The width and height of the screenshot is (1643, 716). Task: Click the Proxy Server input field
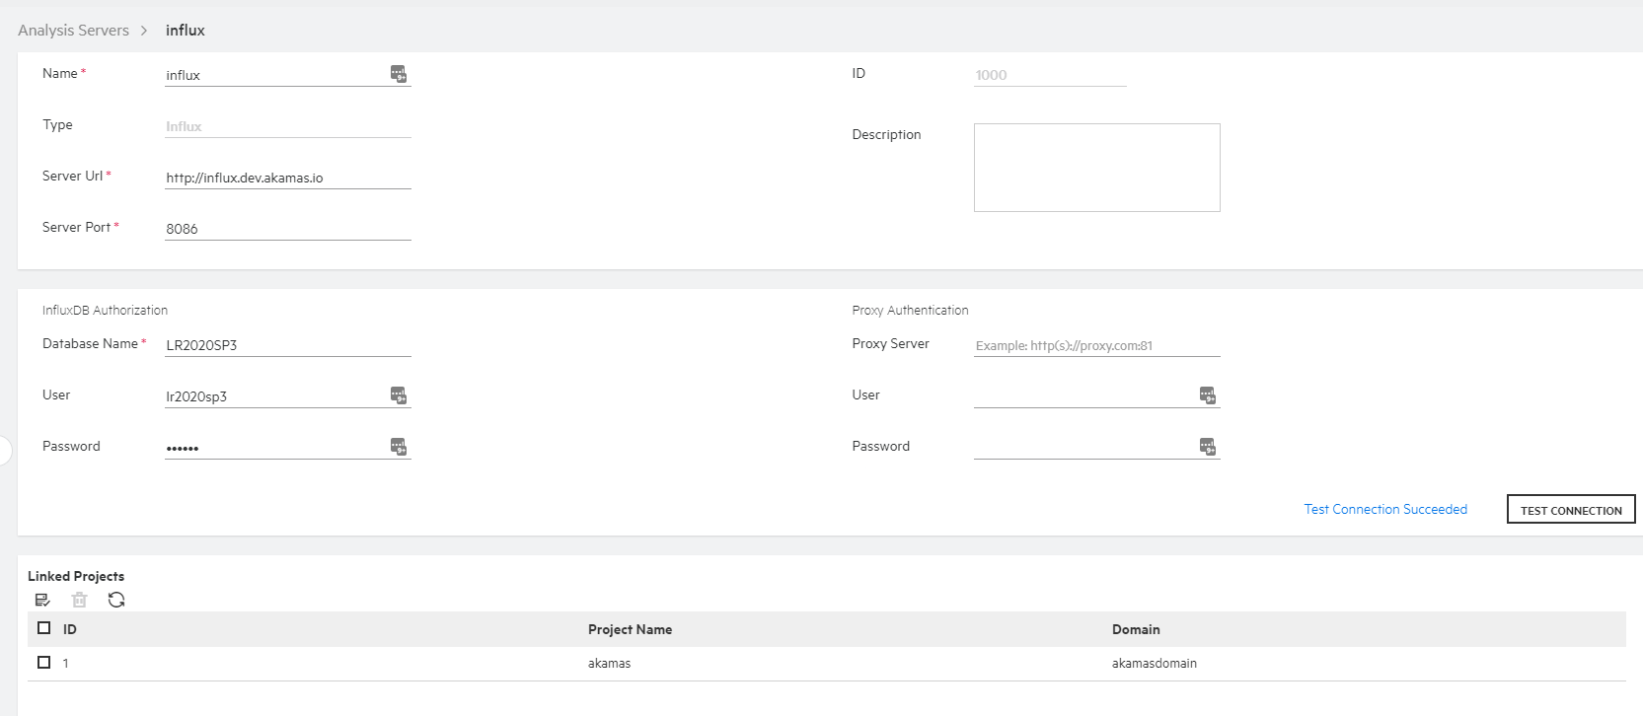coord(1095,345)
